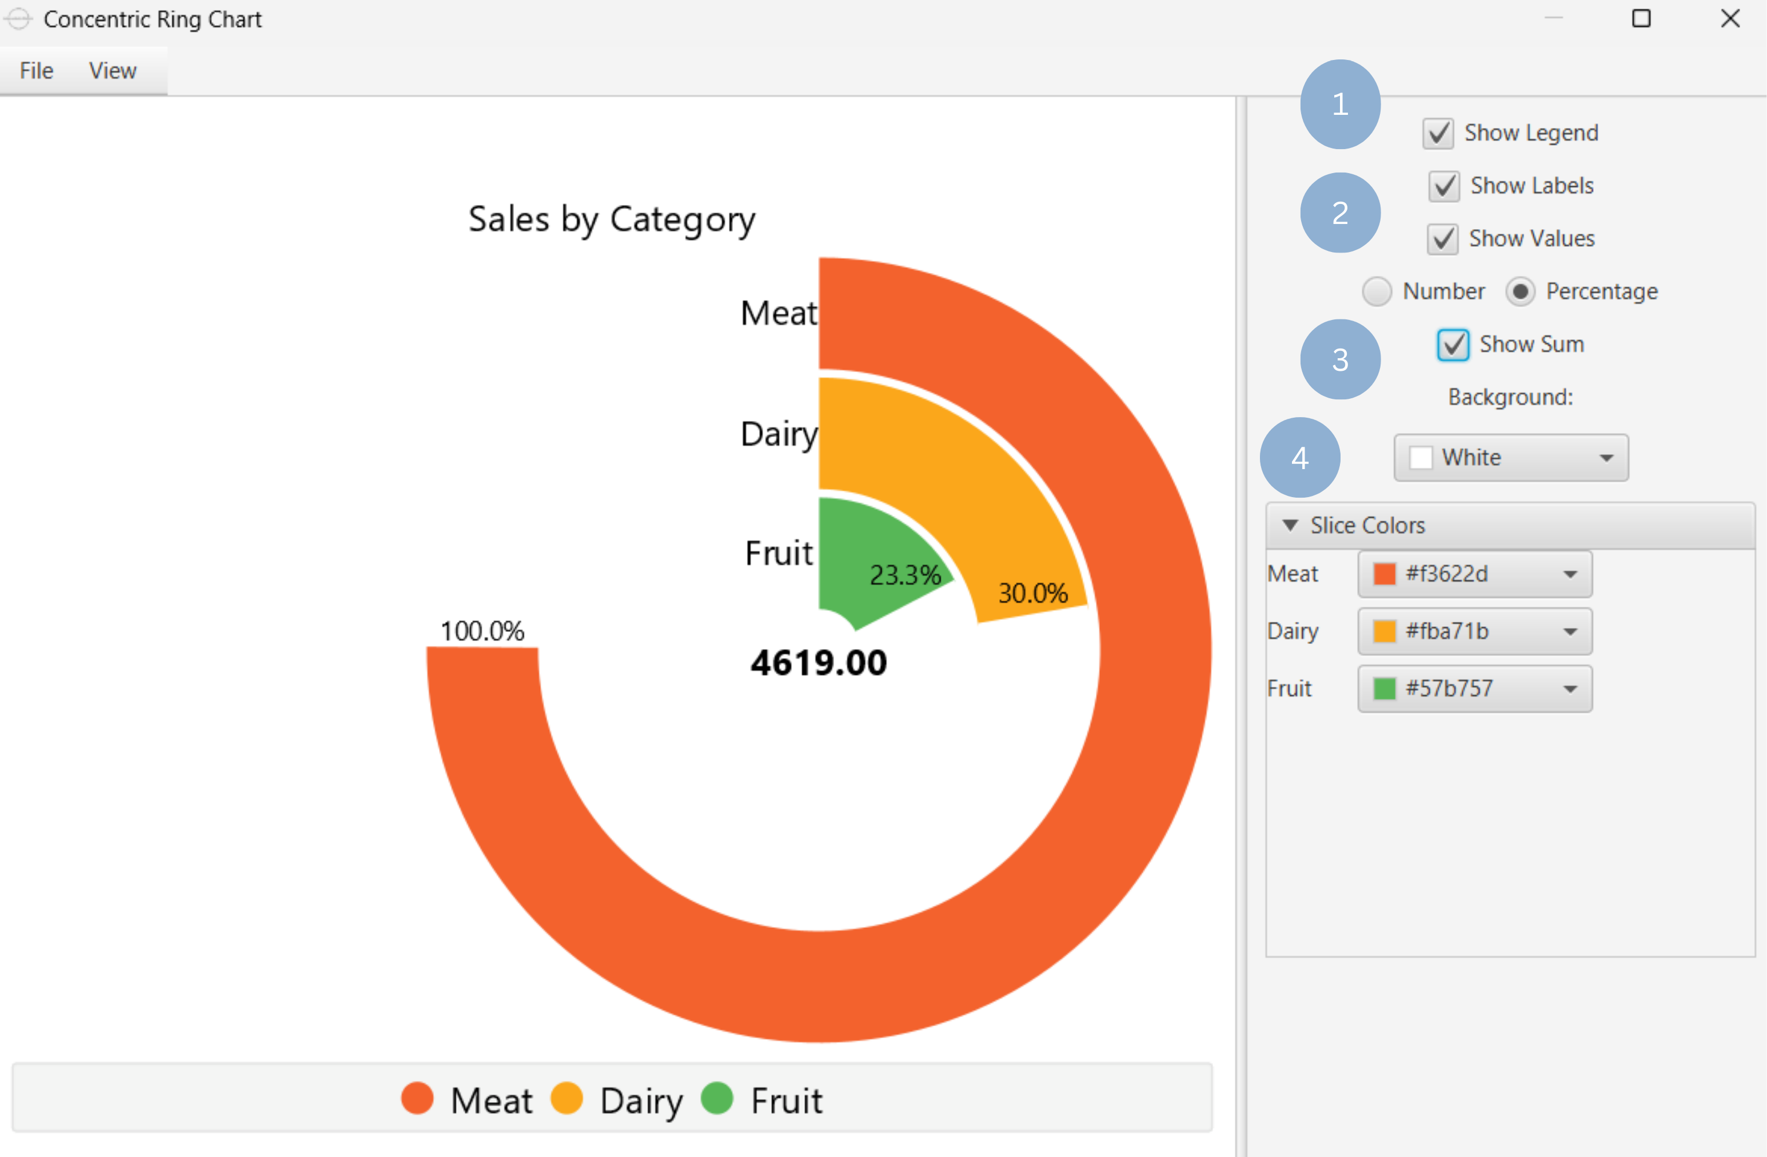Open the View menu

point(112,70)
